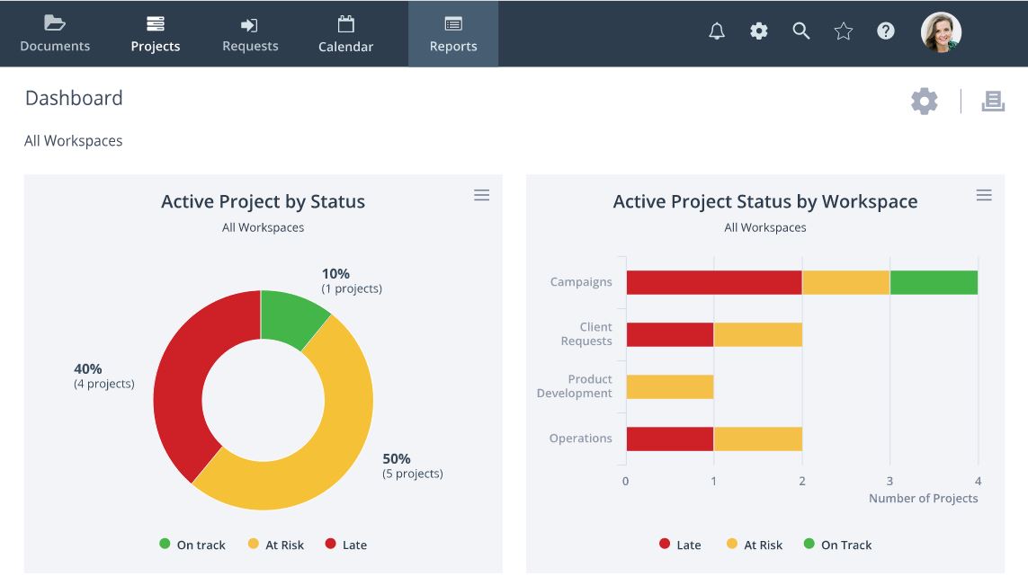Viewport: 1028px width, 585px height.
Task: Expand the All Workspaces filter
Action: click(x=74, y=141)
